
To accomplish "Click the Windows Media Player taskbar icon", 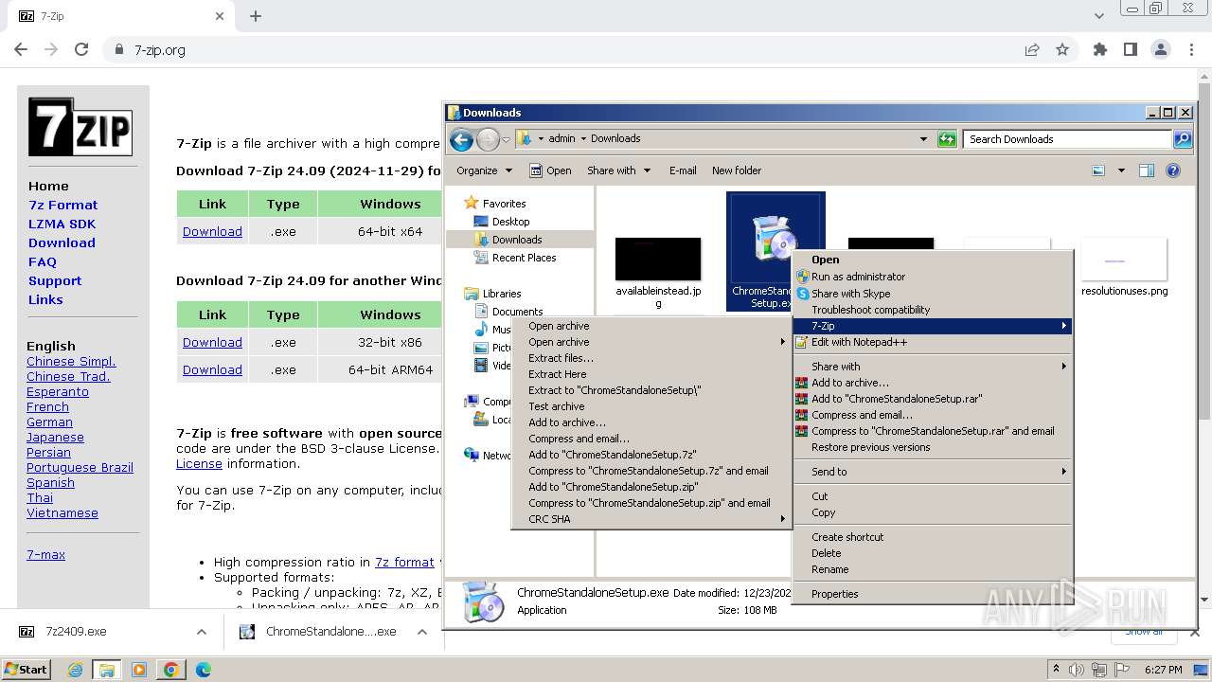I will 139,670.
